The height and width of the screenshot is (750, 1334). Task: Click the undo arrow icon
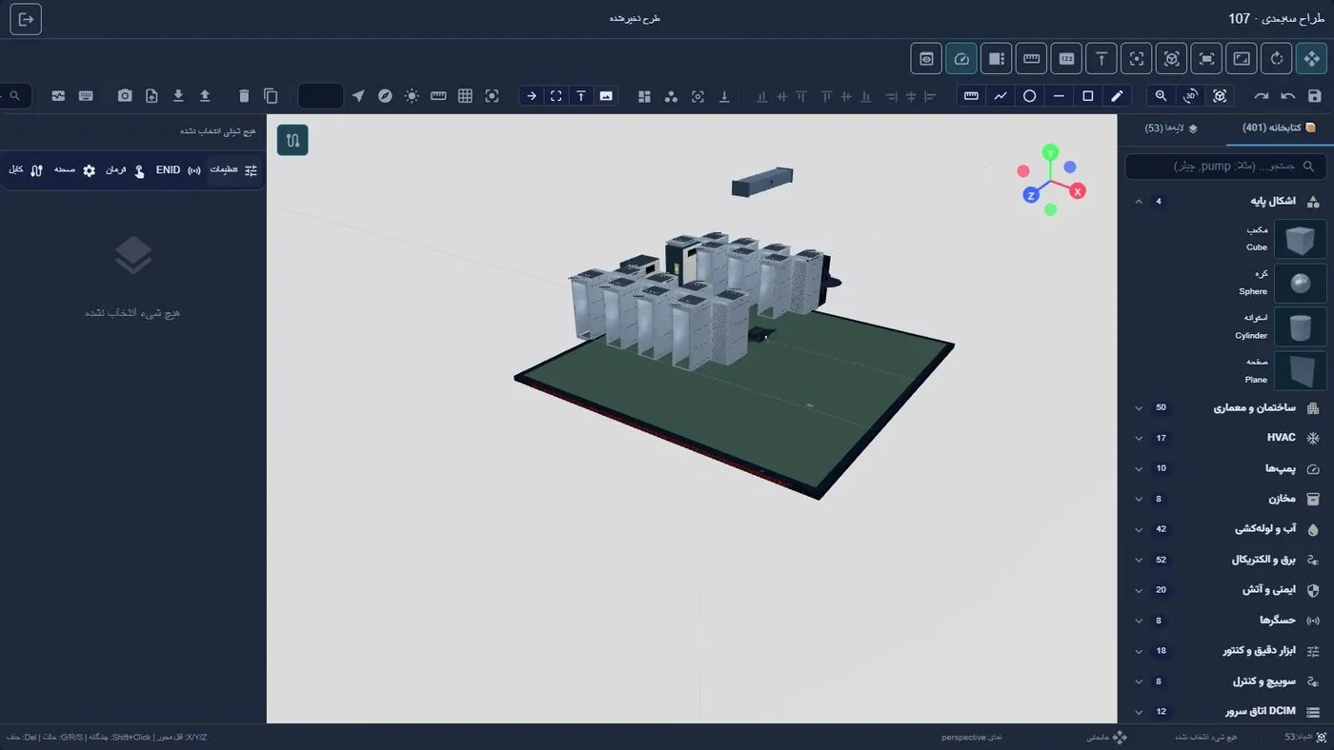click(x=1288, y=96)
